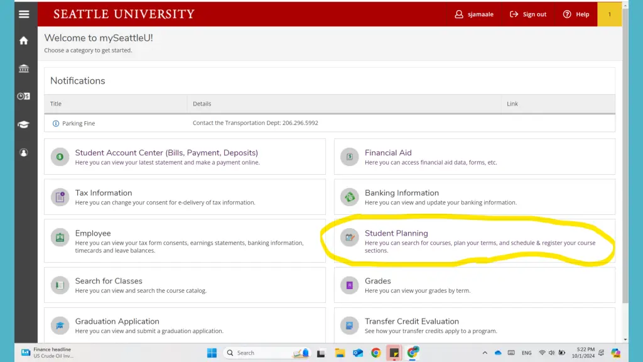
Task: Open the Graduation Application link
Action: pos(117,321)
